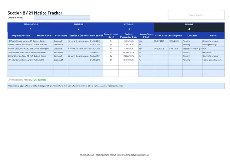This screenshot has height=162, width=230.
Task: Select the Notes column header
Action: 214,36
